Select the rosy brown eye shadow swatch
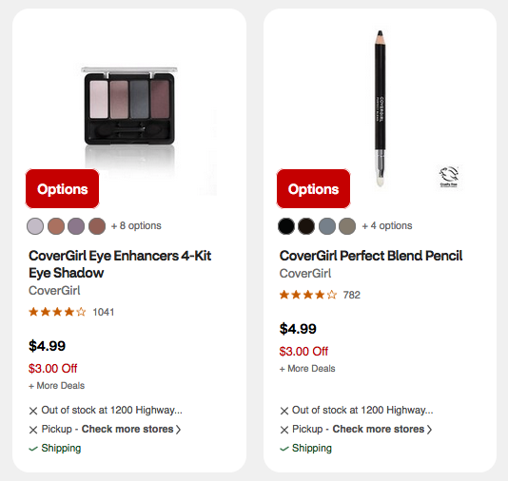Image resolution: width=508 pixels, height=481 pixels. 97,225
